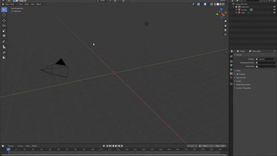
Task: Switch to rendered viewport shading
Action: (223, 4)
